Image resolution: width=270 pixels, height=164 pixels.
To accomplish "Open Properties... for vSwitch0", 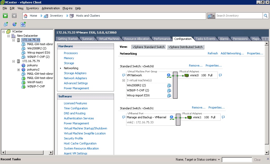I will click(214, 66).
